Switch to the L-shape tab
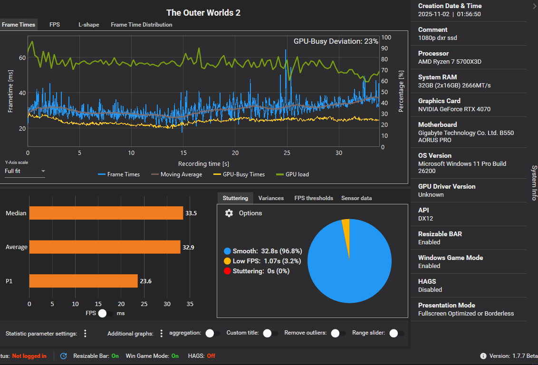Screen dimensions: 538x365 click(x=88, y=25)
